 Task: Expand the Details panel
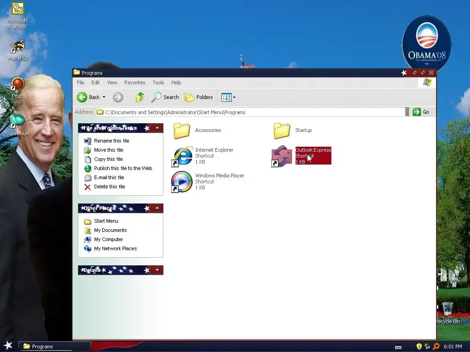point(157,270)
